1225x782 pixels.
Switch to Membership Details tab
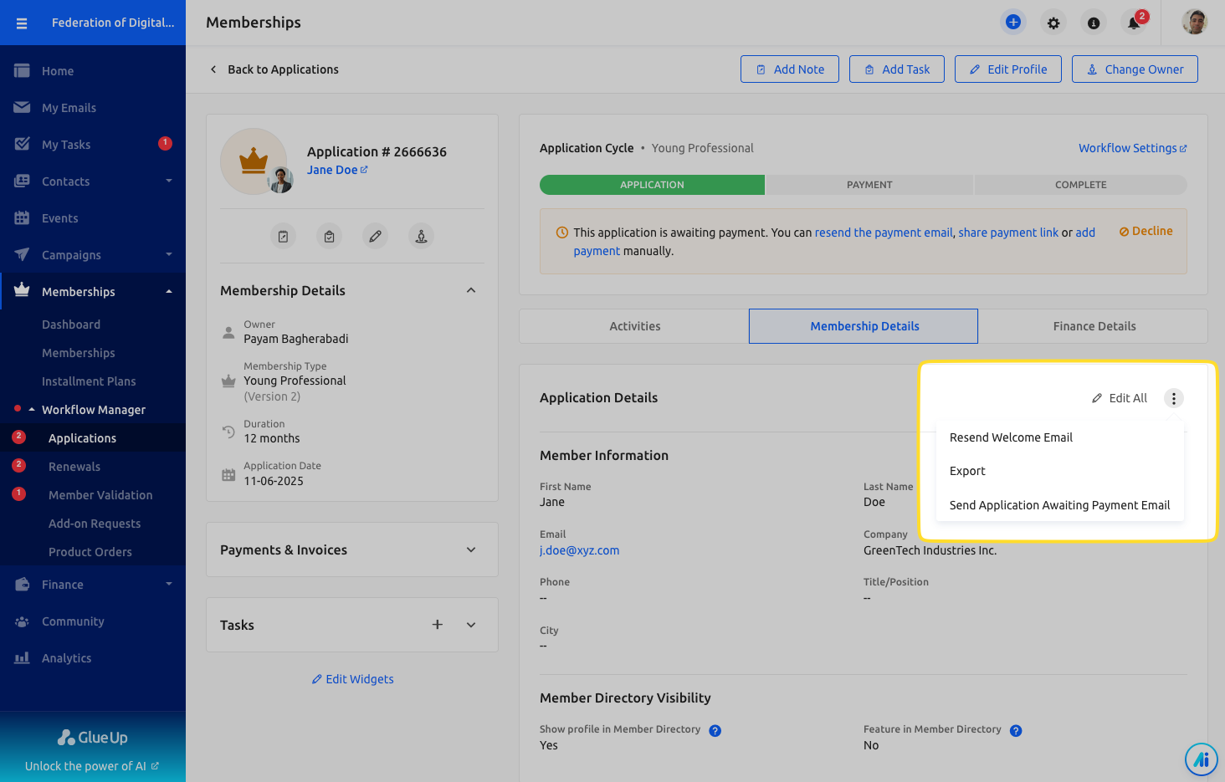pos(864,326)
